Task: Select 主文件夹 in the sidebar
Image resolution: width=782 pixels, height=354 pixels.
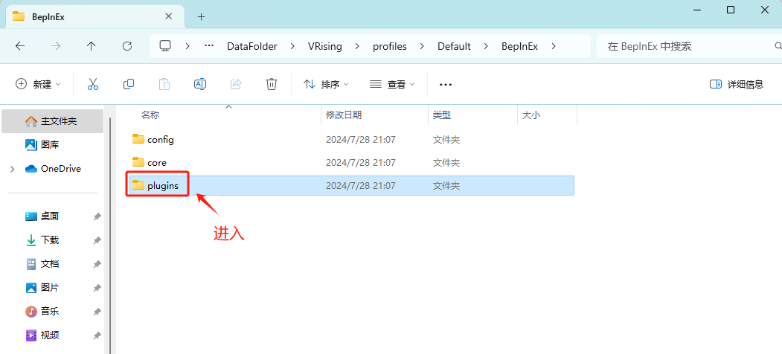Action: click(52, 121)
